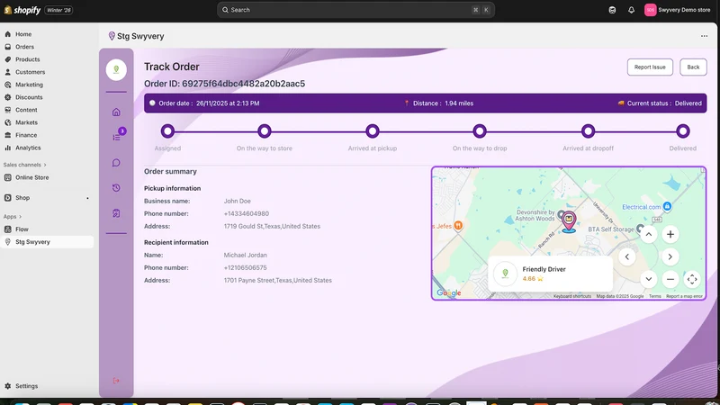720x405 pixels.
Task: Open map Keyboard shortcuts
Action: (572, 296)
